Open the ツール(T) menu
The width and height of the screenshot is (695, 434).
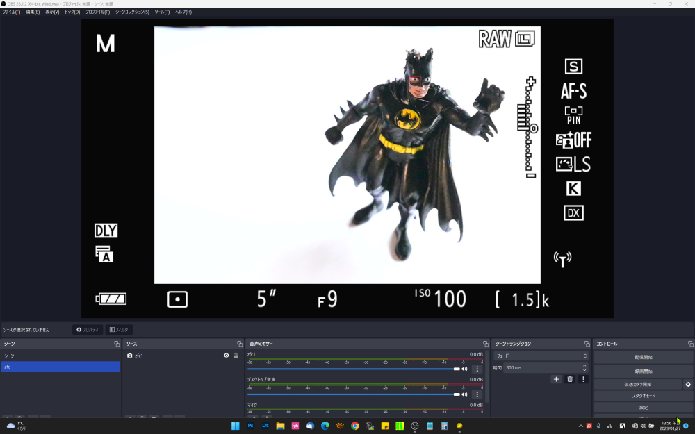162,12
